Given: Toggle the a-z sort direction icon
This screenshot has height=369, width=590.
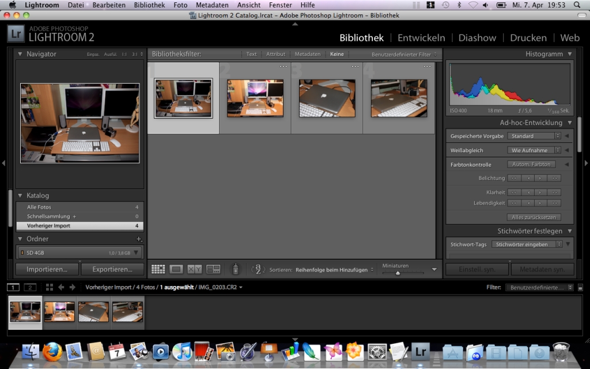Looking at the screenshot, I should (258, 269).
